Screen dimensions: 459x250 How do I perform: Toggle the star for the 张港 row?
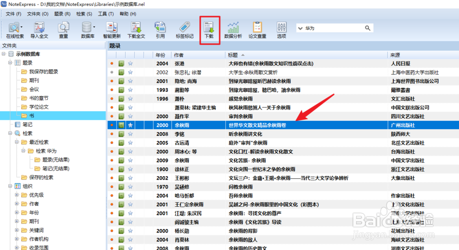click(x=130, y=63)
